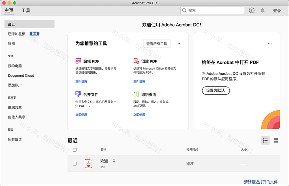The image size is (289, 186).
Task: Sort by the 打开时间 column header
Action: pos(192,149)
